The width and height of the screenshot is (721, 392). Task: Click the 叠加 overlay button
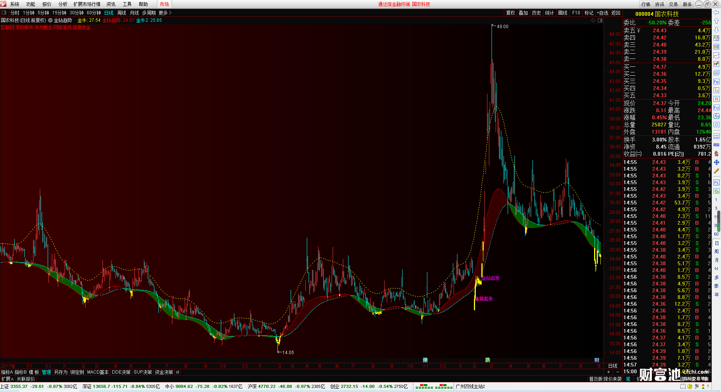[523, 13]
